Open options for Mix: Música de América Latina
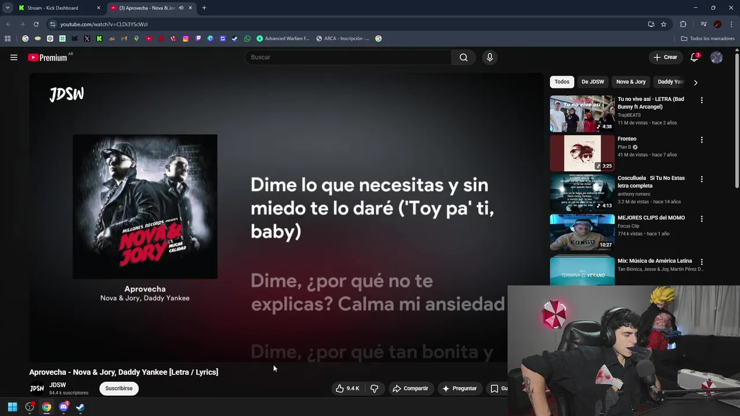740x416 pixels. [x=702, y=262]
